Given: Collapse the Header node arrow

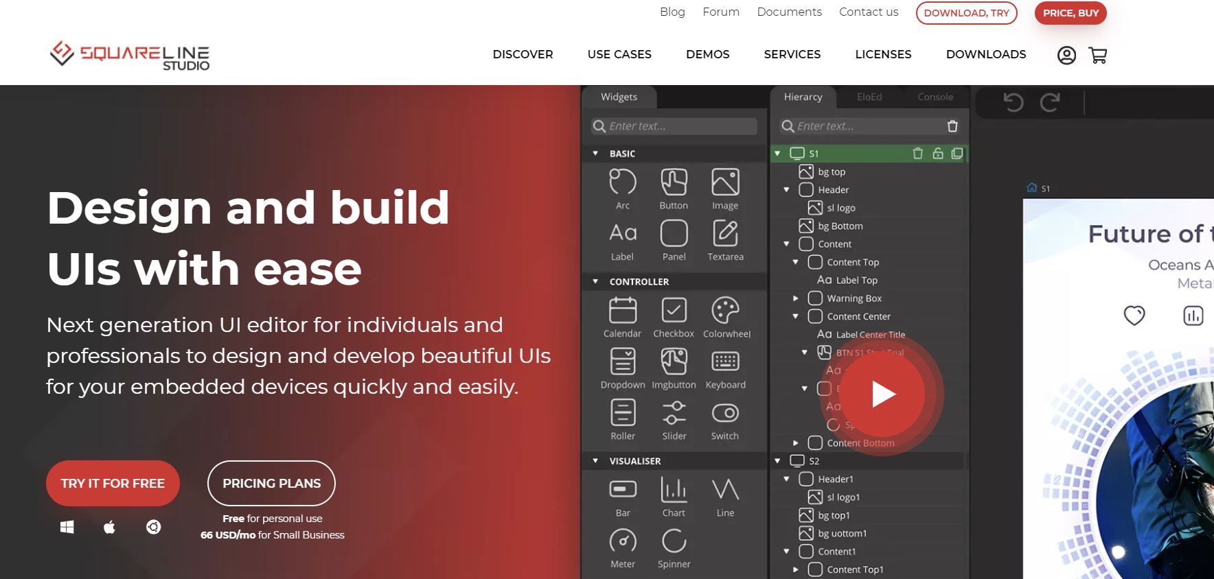Looking at the screenshot, I should [787, 190].
